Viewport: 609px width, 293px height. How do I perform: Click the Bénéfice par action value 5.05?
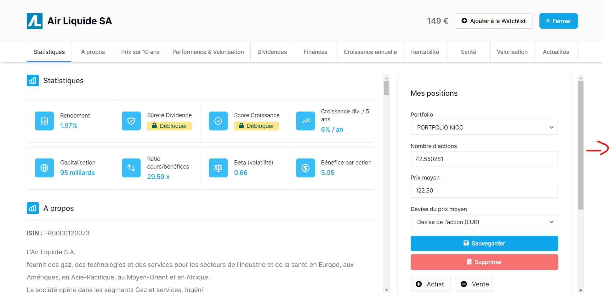pyautogui.click(x=328, y=173)
